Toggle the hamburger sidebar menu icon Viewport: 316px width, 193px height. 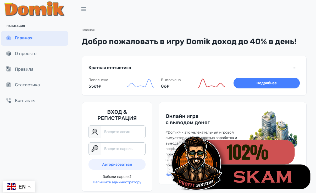click(84, 9)
